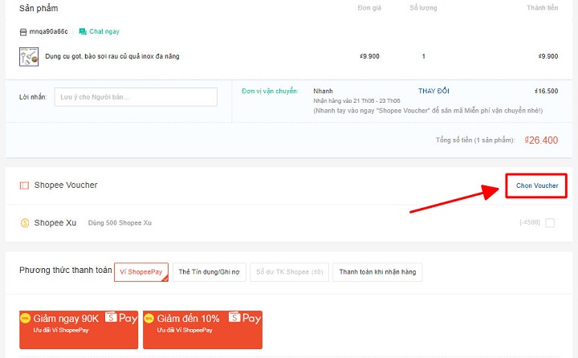Click the Shopee Voucher ticket icon
The height and width of the screenshot is (358, 578).
24,185
